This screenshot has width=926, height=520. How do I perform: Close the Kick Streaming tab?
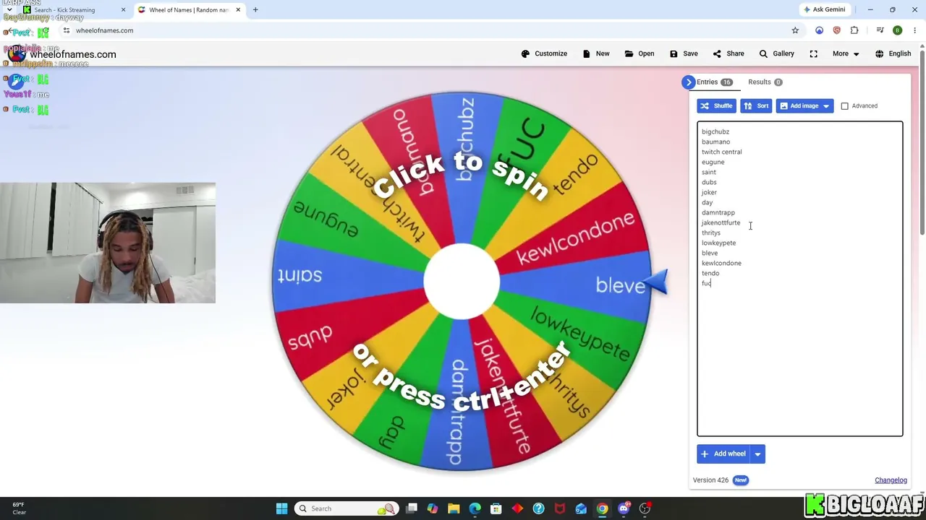pos(123,10)
